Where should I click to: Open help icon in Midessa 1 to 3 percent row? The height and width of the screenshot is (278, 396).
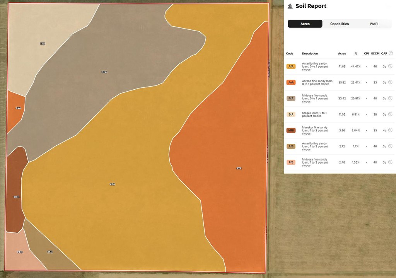[390, 162]
